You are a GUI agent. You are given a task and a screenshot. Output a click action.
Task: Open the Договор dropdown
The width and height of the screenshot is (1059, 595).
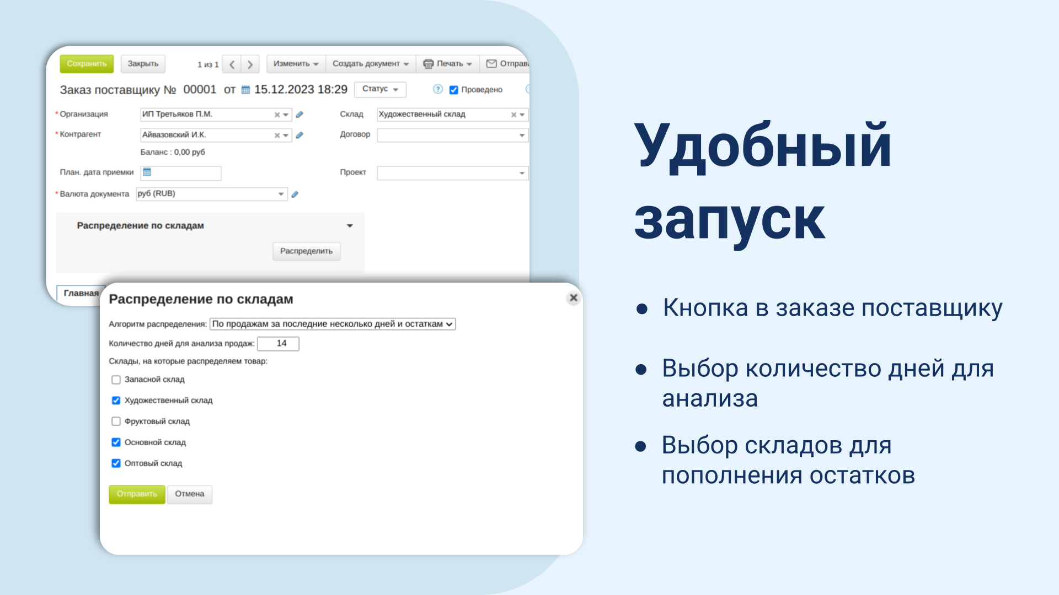click(x=452, y=136)
